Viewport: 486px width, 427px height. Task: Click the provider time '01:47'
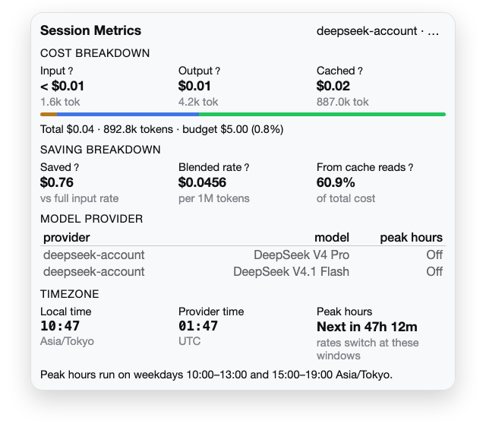click(x=198, y=326)
